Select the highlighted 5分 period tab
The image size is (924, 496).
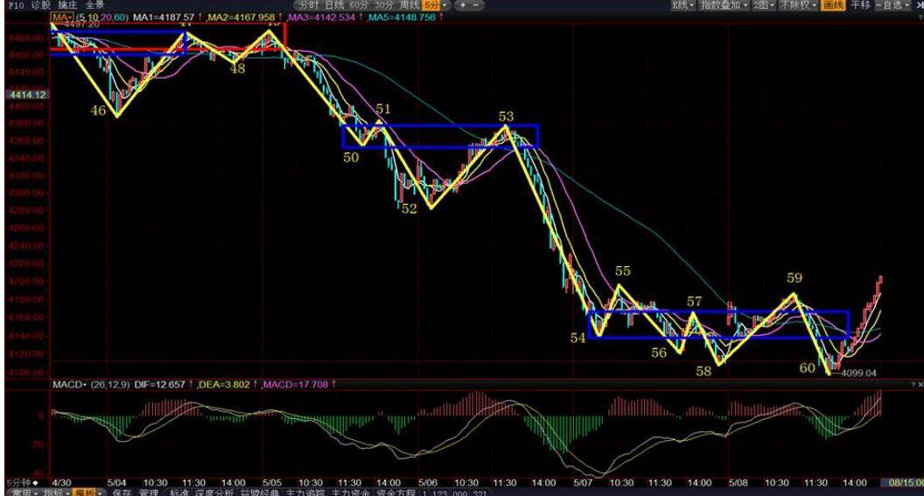click(x=431, y=5)
